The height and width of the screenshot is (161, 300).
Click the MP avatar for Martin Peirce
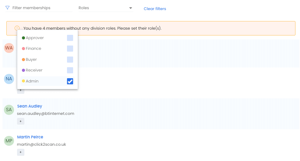coord(9,141)
